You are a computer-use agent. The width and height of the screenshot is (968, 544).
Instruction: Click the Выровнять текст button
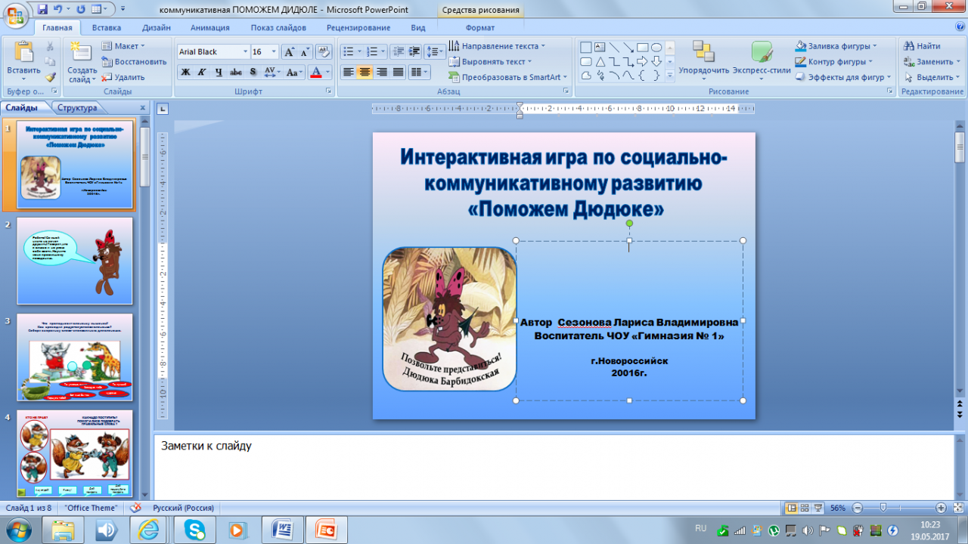point(490,61)
